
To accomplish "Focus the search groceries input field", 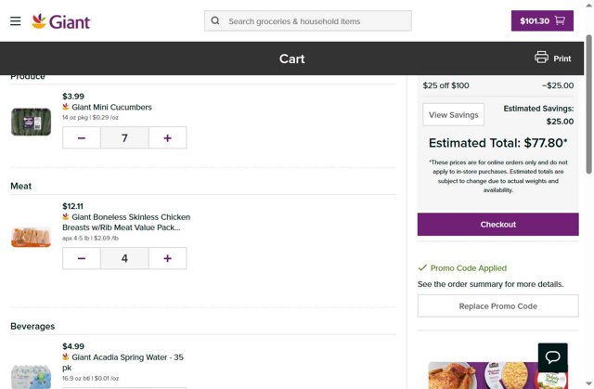I will [x=307, y=20].
